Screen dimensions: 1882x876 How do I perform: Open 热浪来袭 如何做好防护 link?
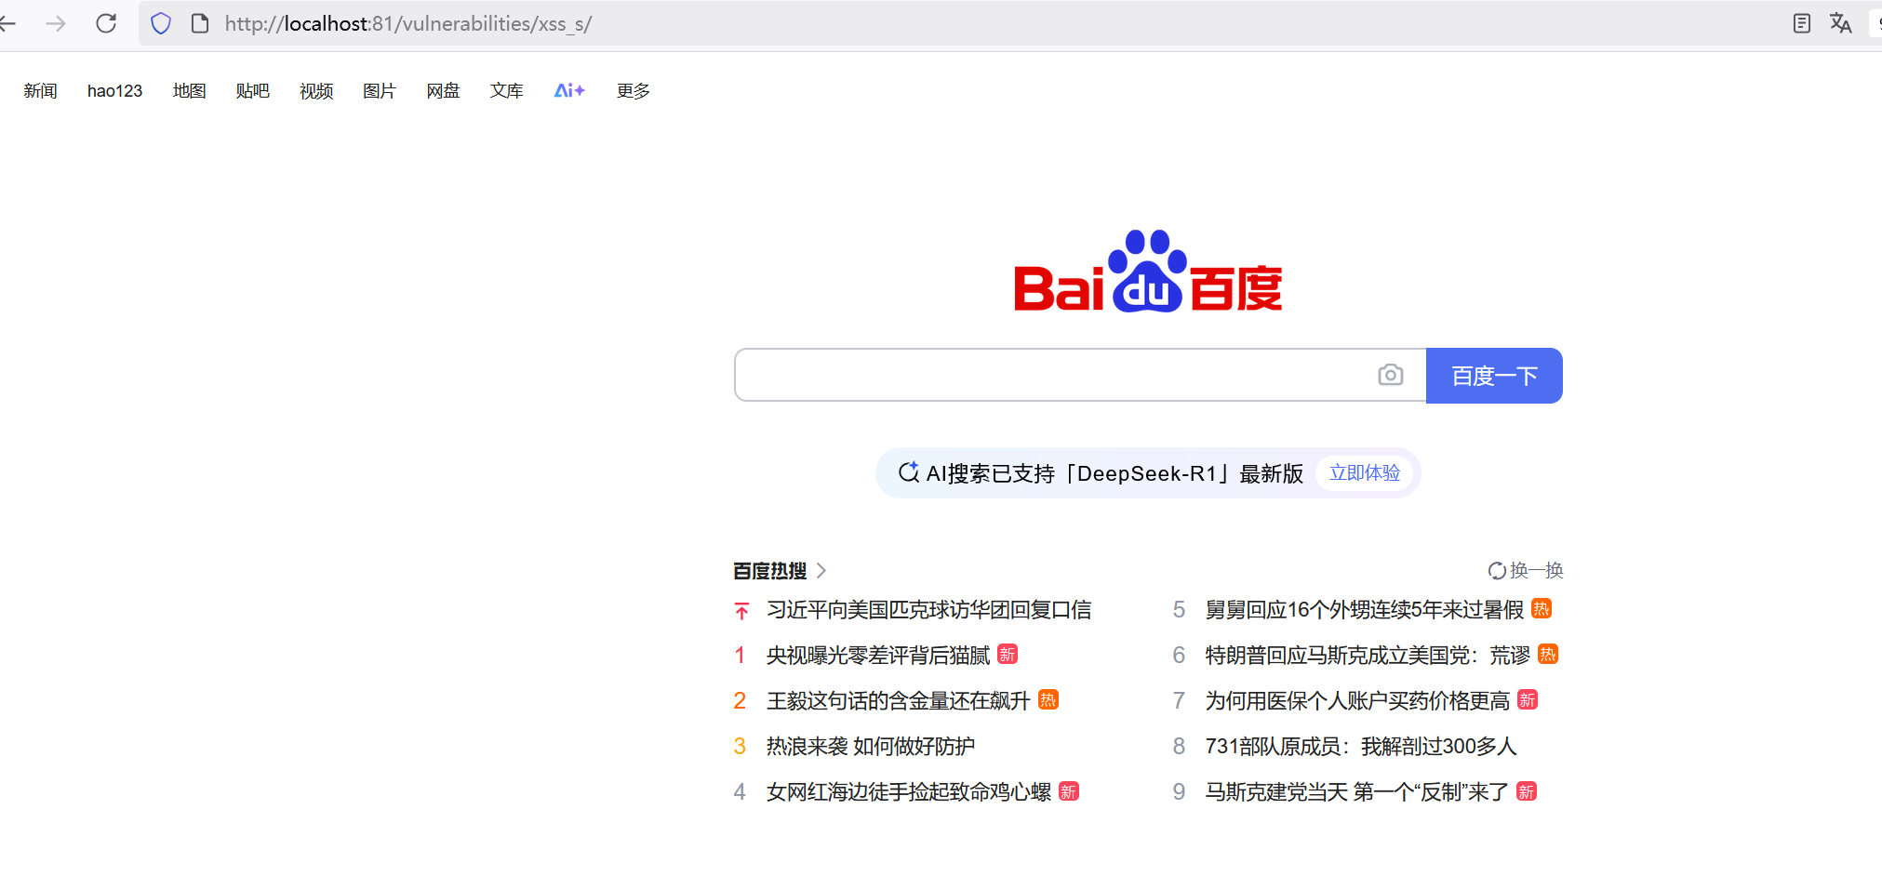[x=871, y=746]
